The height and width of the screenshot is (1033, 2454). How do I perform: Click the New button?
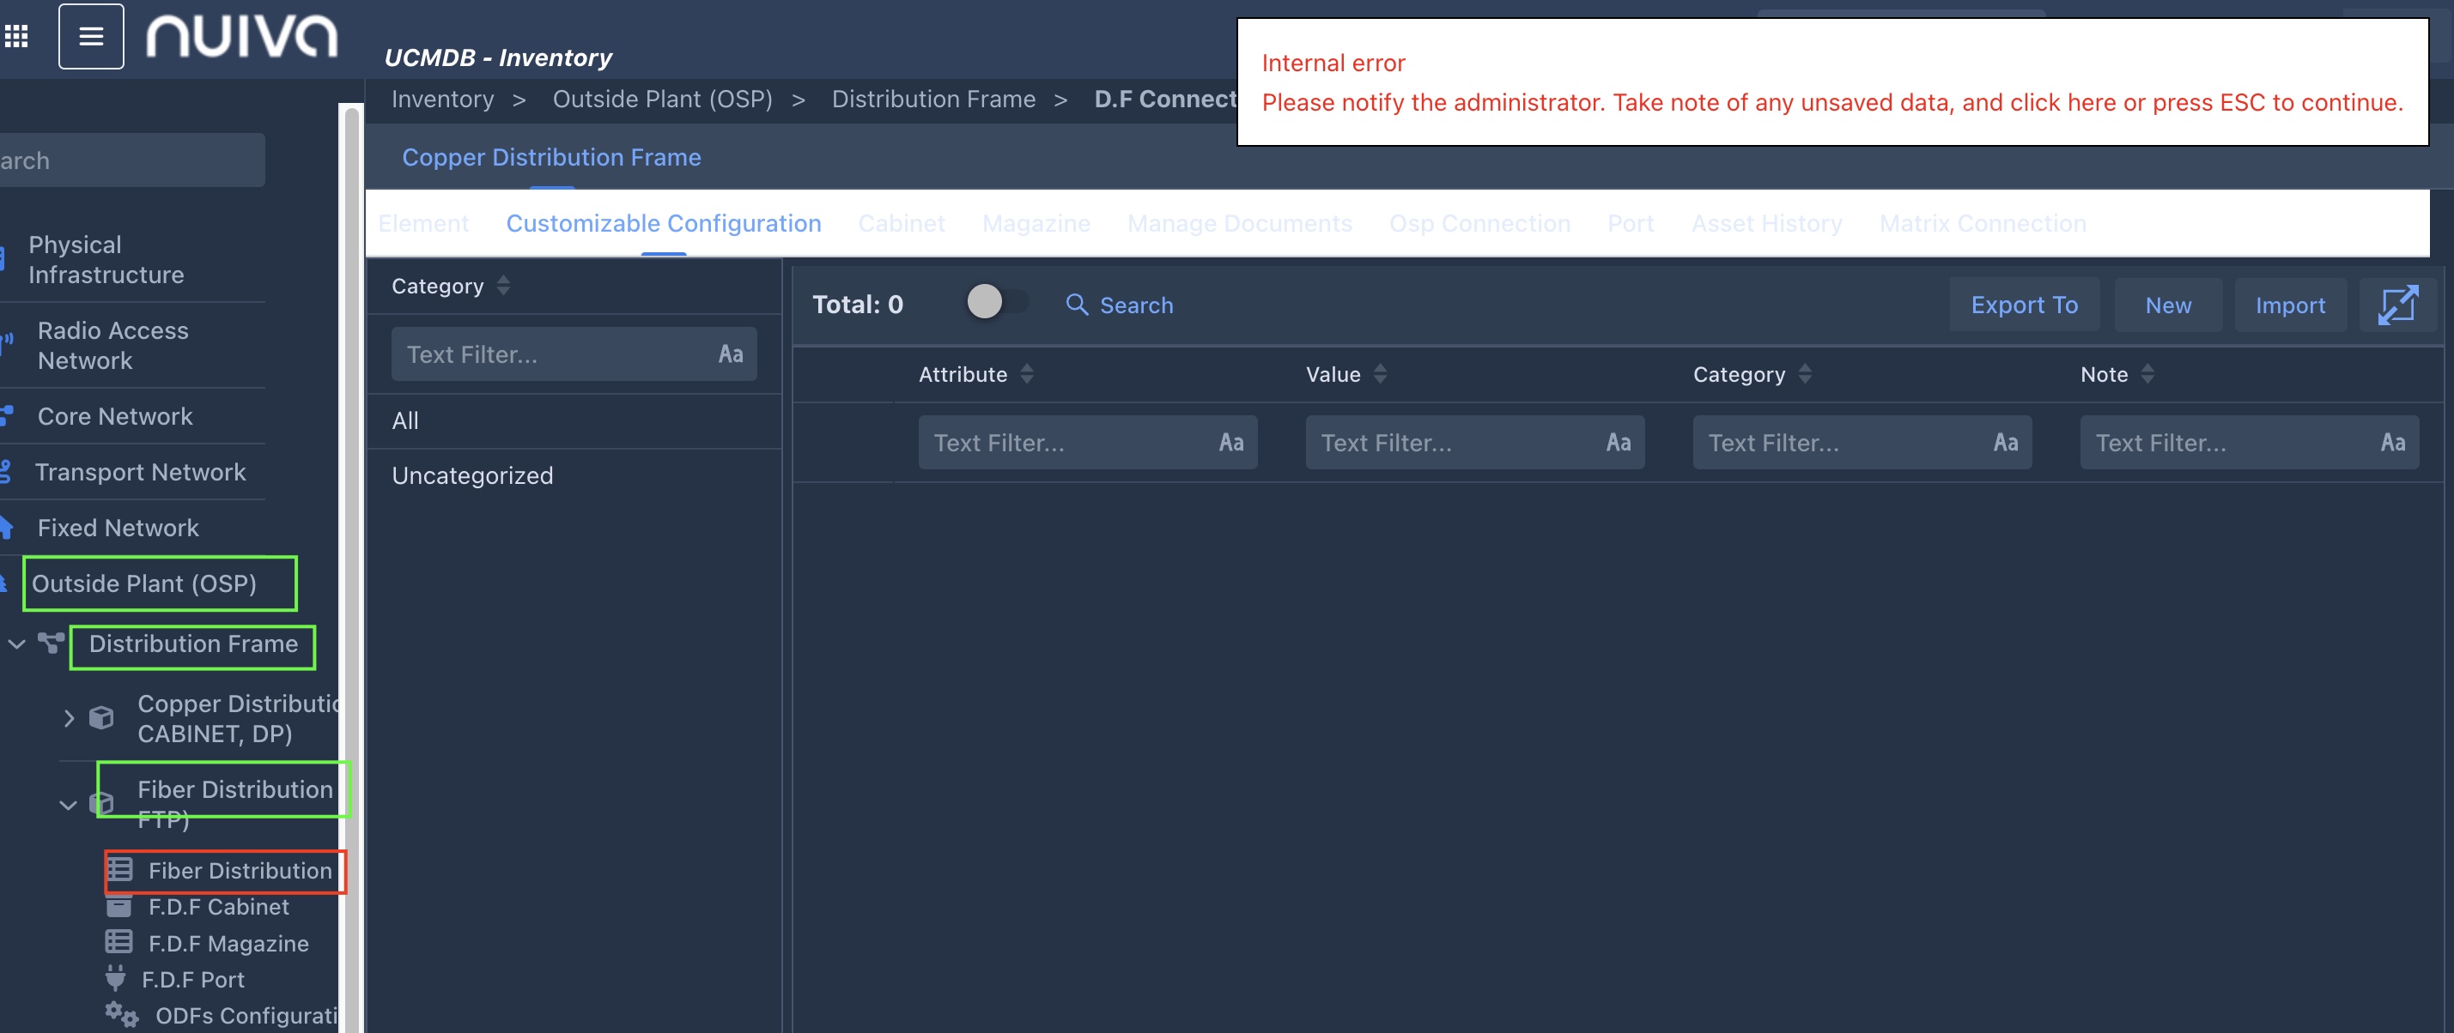click(2167, 305)
